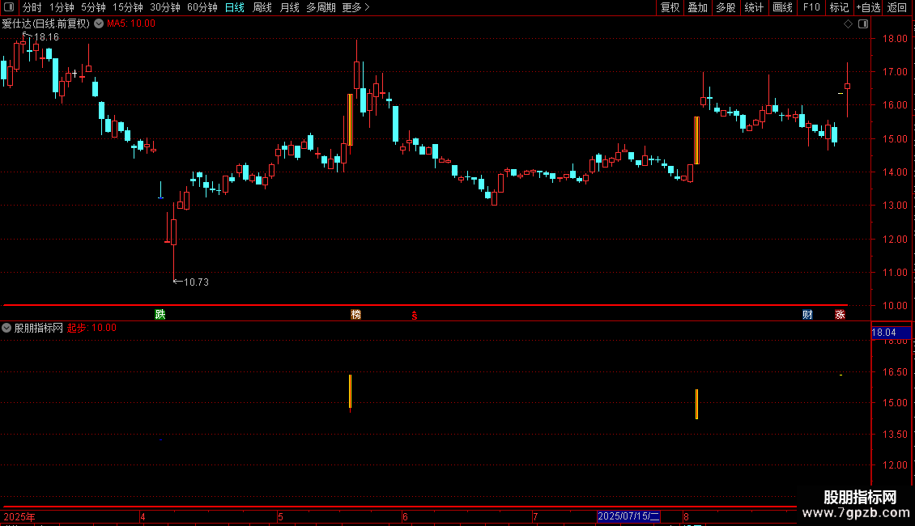
Task: Open the 多股 multi-stock view
Action: coord(726,7)
